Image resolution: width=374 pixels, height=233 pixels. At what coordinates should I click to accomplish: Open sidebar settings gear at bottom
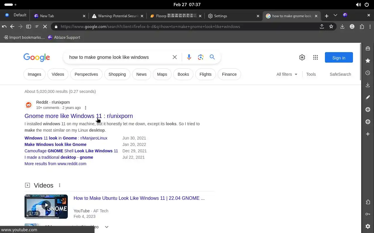[368, 226]
